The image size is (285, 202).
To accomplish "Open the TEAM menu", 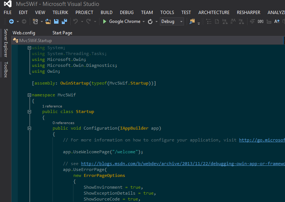I will pyautogui.click(x=147, y=13).
